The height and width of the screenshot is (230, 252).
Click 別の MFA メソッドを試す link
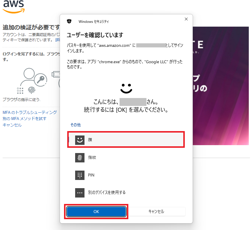click(x=25, y=119)
